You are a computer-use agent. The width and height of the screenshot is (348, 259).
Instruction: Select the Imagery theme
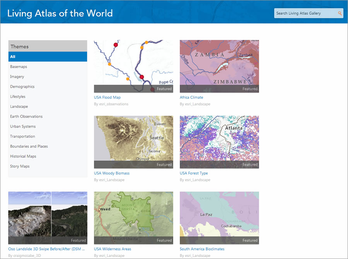click(x=17, y=77)
